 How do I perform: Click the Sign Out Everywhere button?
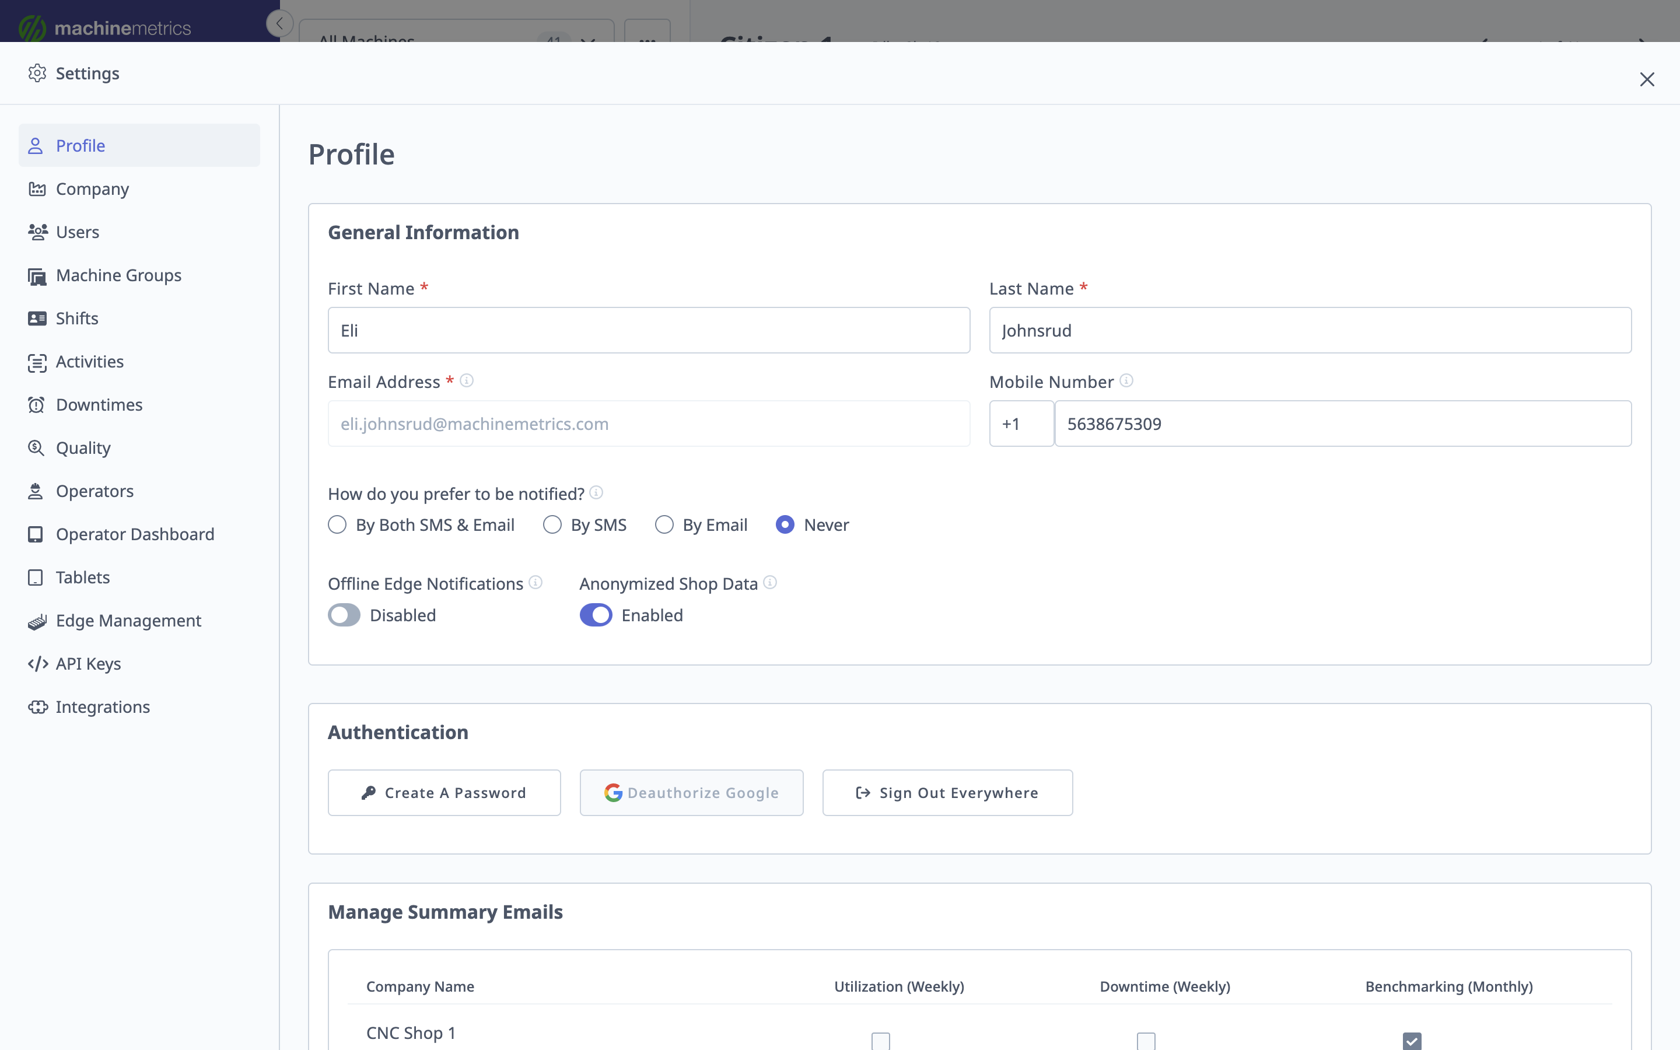947,792
